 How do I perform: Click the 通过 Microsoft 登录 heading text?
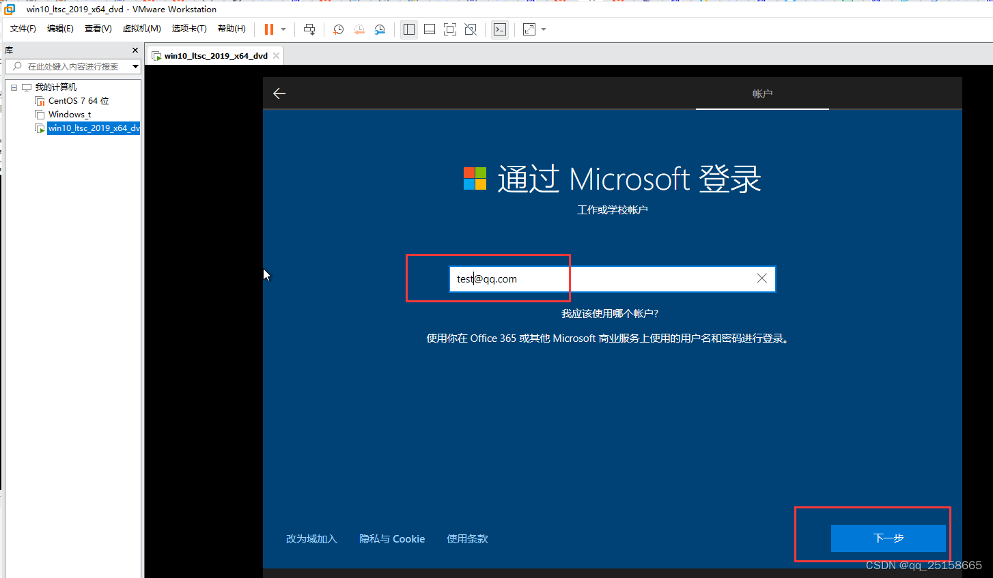click(629, 179)
